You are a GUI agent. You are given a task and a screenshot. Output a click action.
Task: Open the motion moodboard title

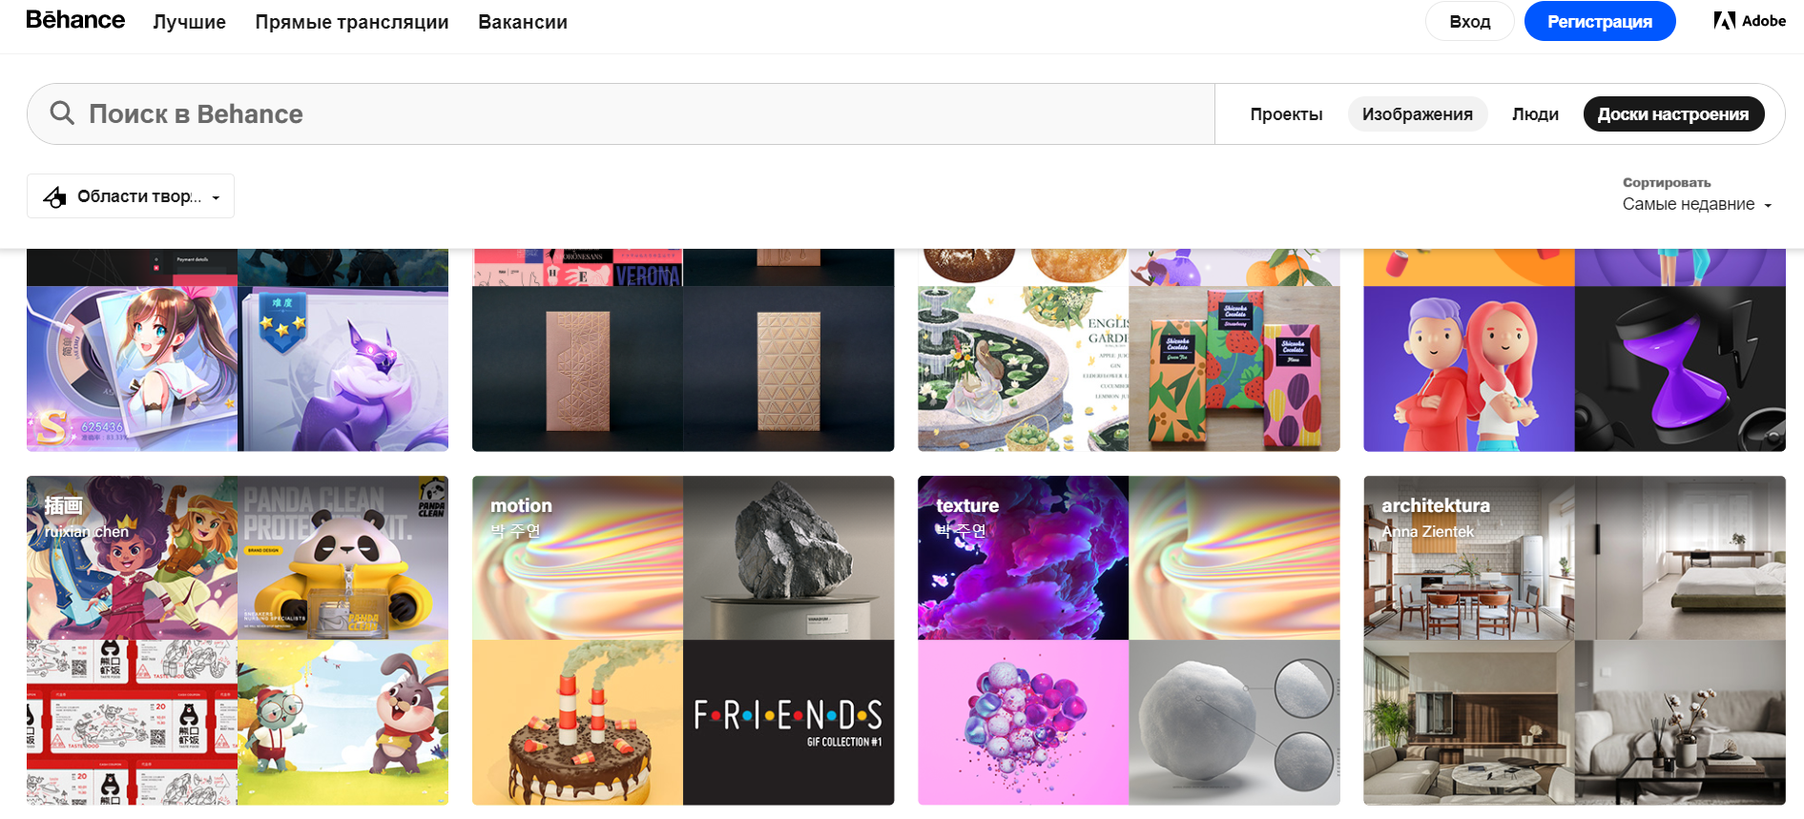click(521, 505)
